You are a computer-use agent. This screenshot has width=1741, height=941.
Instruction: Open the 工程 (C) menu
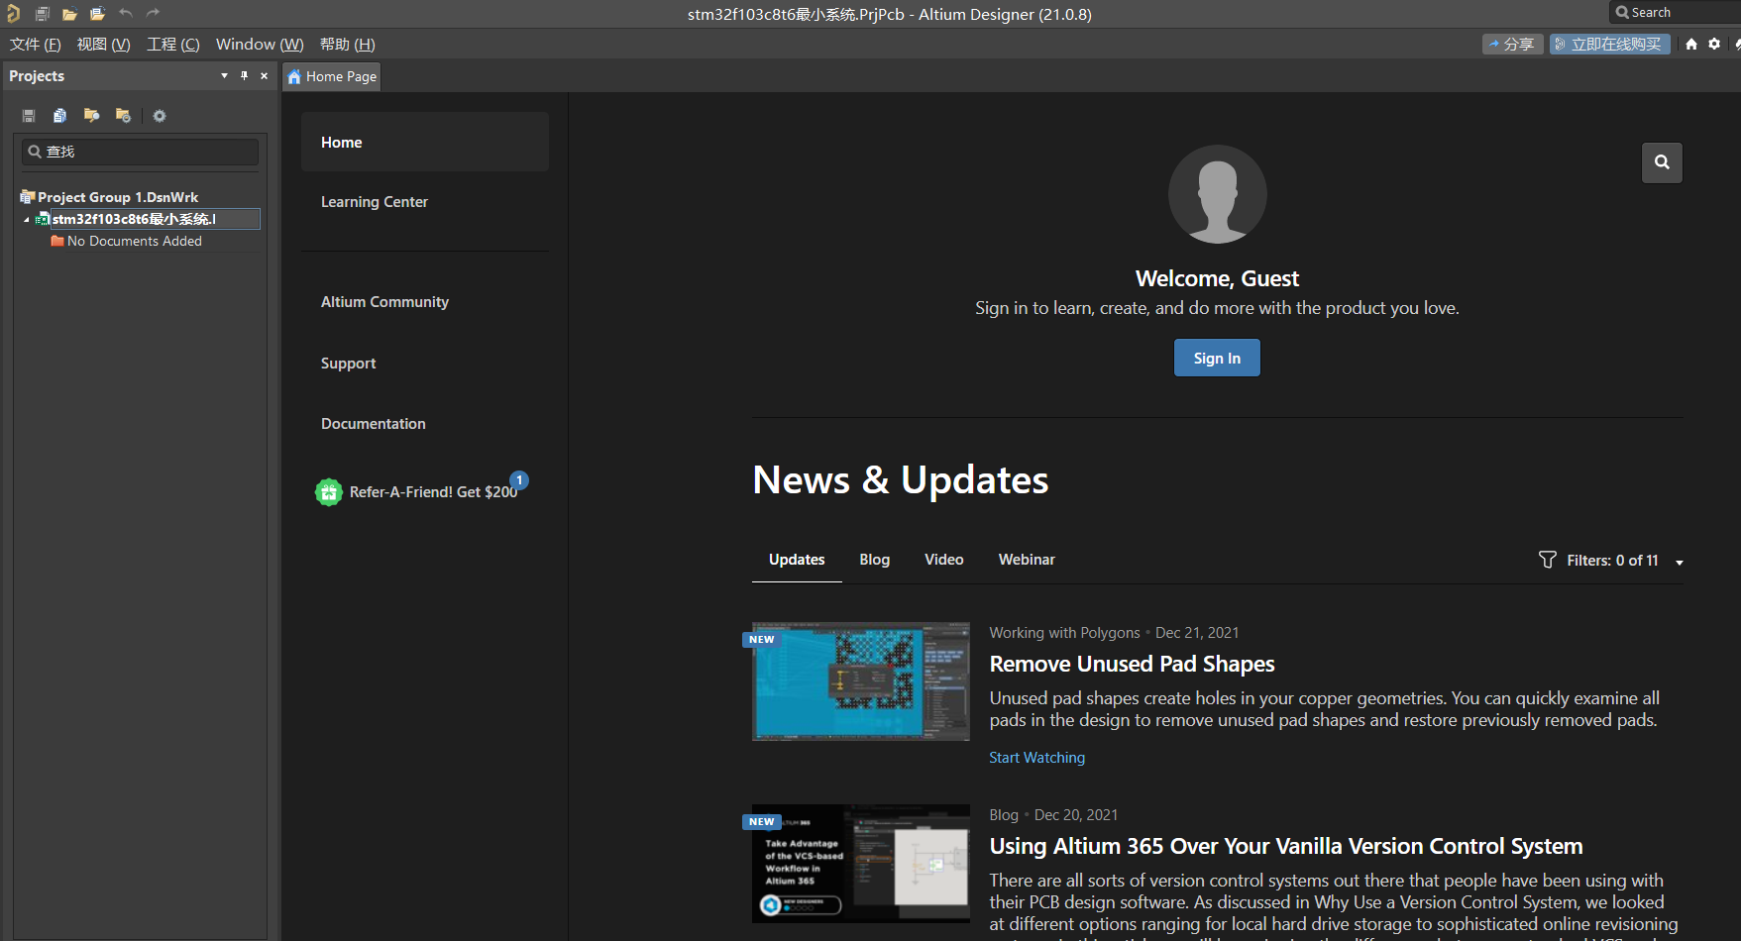[x=173, y=45]
